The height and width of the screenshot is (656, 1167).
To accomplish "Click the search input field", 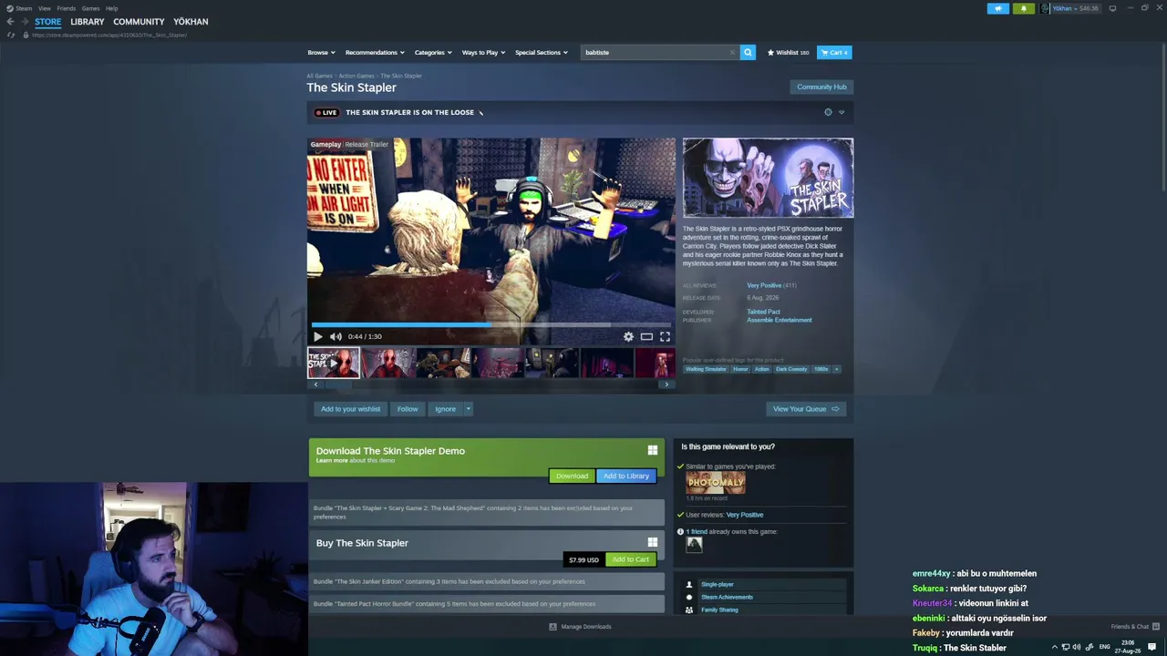I will (656, 53).
